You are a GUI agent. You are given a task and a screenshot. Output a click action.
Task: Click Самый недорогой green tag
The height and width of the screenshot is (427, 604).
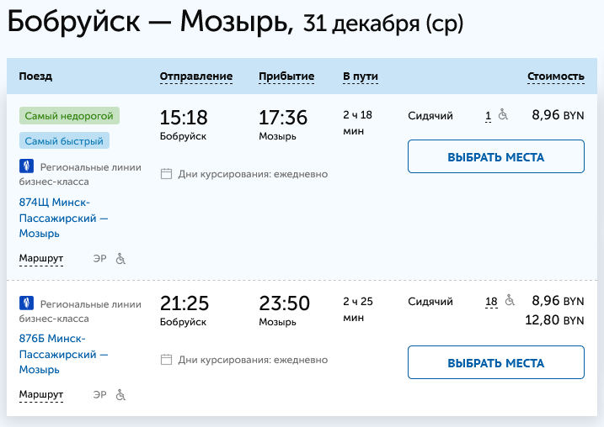(x=70, y=117)
